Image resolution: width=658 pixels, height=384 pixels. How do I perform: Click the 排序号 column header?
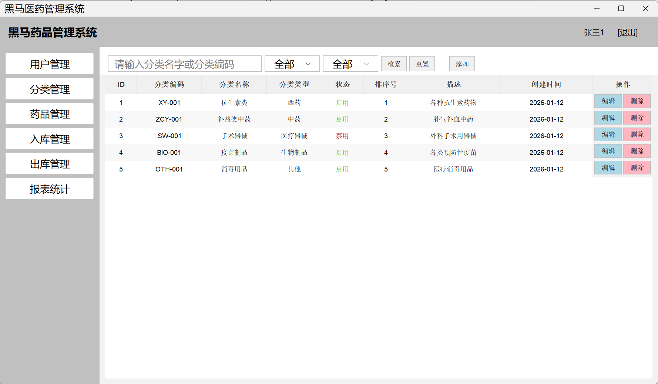[x=385, y=85]
